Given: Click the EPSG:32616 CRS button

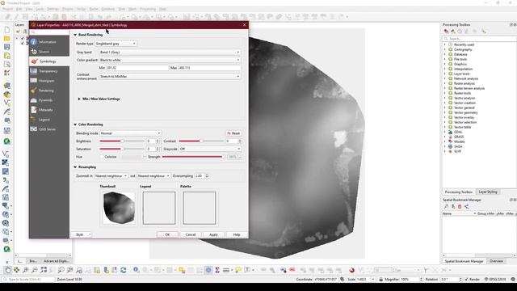Looking at the screenshot, I should click(x=495, y=280).
